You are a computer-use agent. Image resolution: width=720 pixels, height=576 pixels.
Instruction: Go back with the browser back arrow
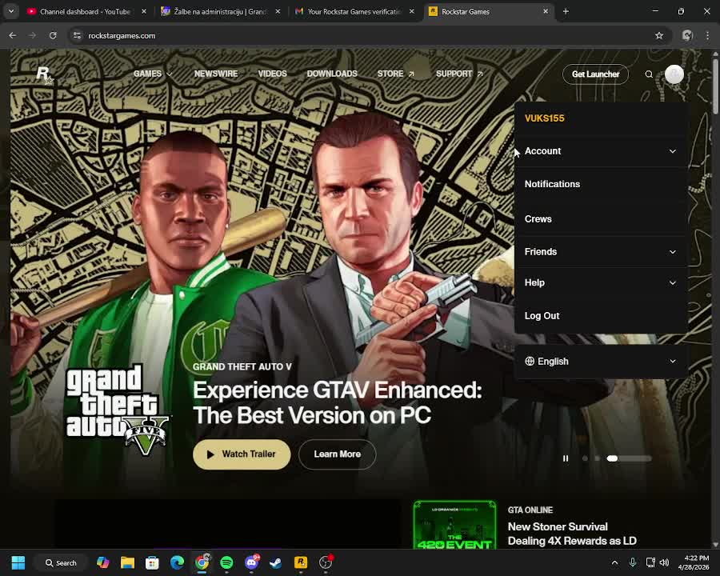12,35
